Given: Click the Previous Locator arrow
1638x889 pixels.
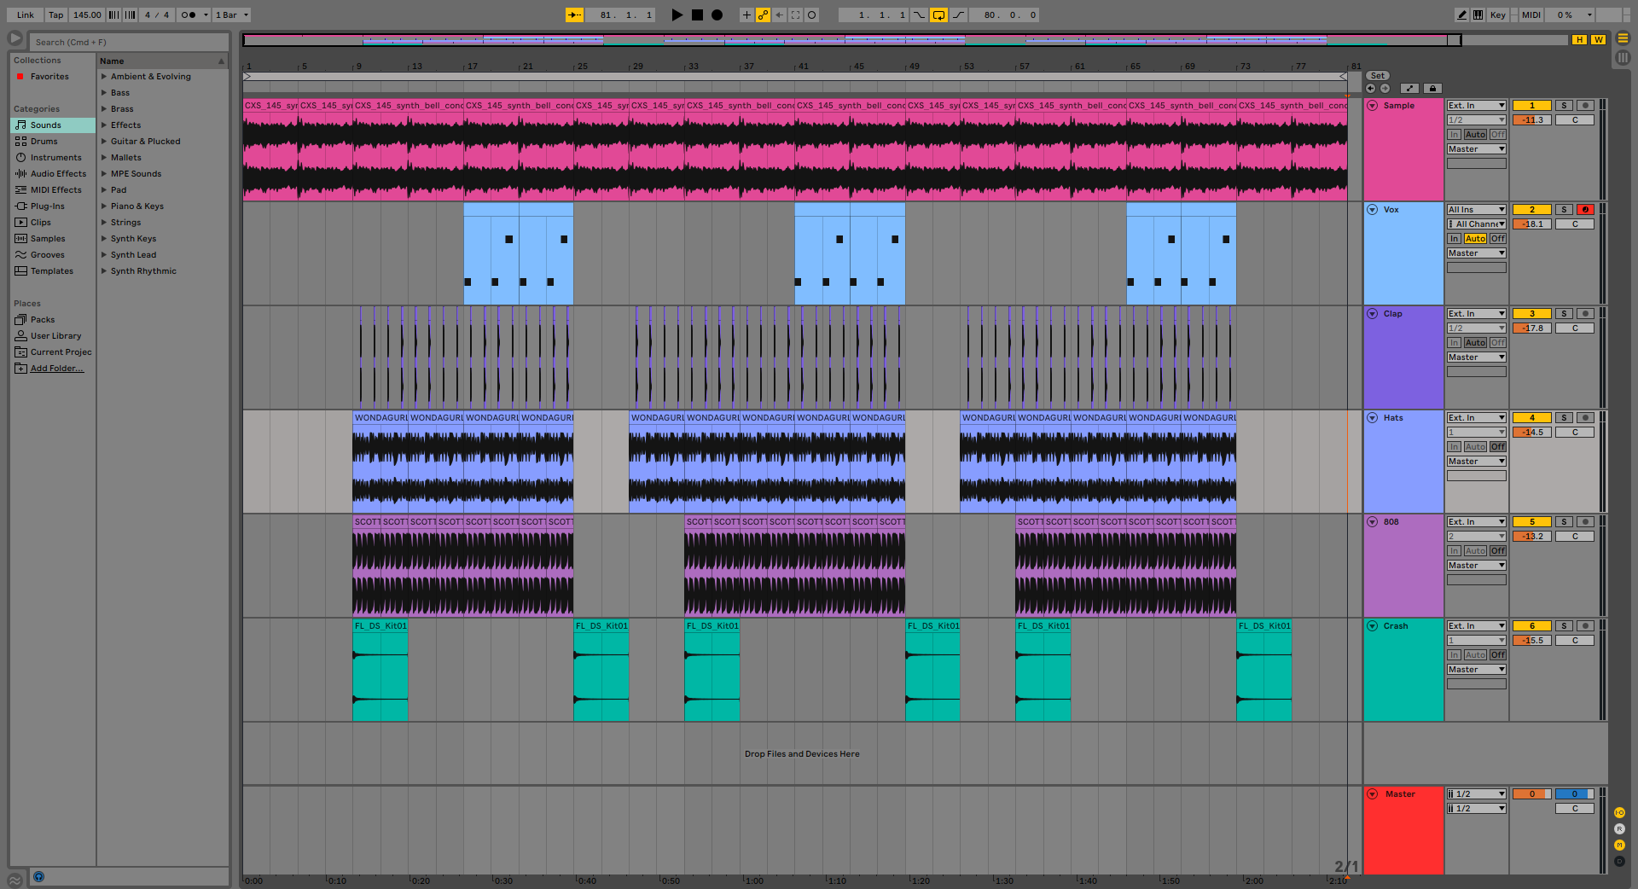Looking at the screenshot, I should 1370,88.
